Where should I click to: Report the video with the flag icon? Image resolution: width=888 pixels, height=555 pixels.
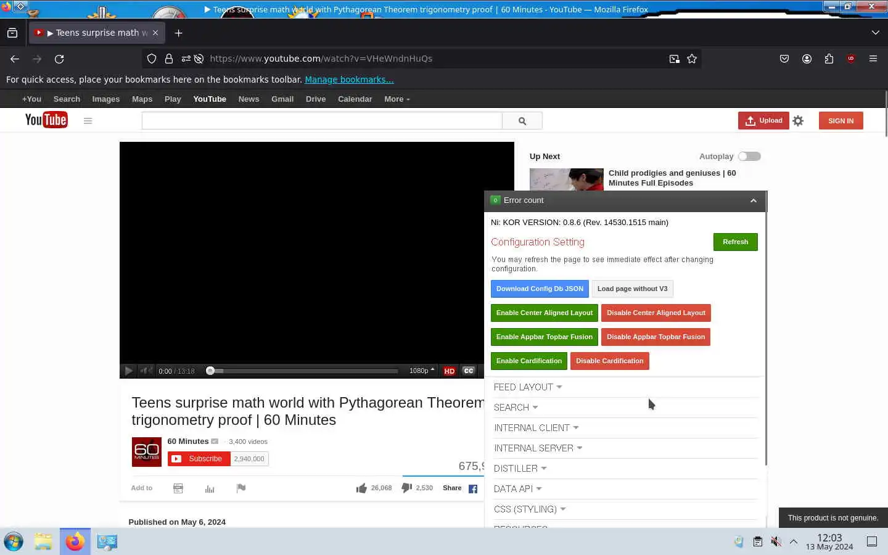click(241, 488)
